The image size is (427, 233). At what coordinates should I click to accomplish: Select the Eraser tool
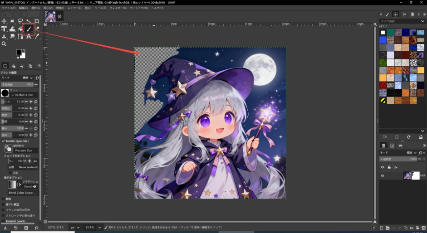[37, 29]
